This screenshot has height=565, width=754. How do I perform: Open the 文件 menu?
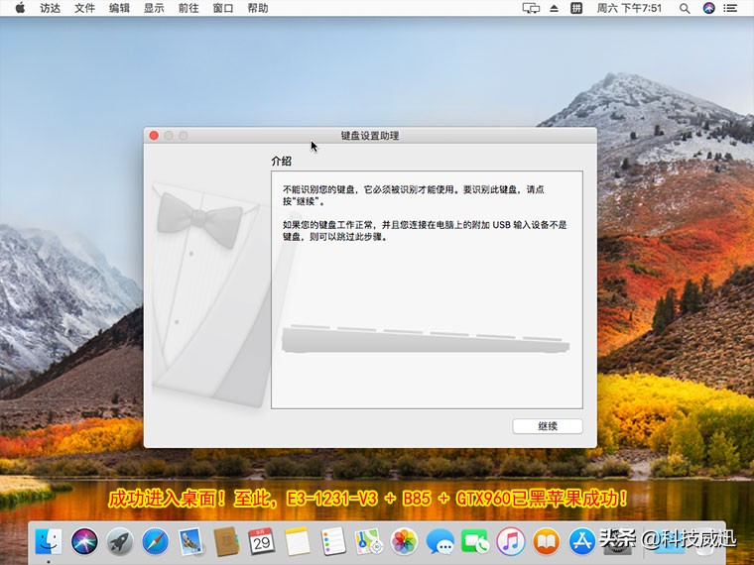pos(84,8)
